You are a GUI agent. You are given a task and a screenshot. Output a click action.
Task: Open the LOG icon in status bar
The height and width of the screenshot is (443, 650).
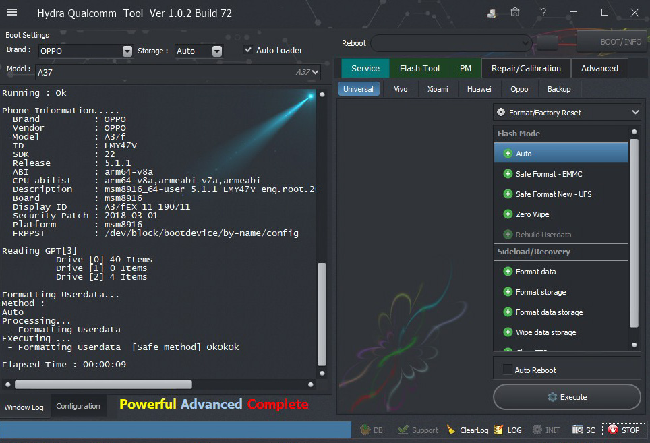[499, 430]
